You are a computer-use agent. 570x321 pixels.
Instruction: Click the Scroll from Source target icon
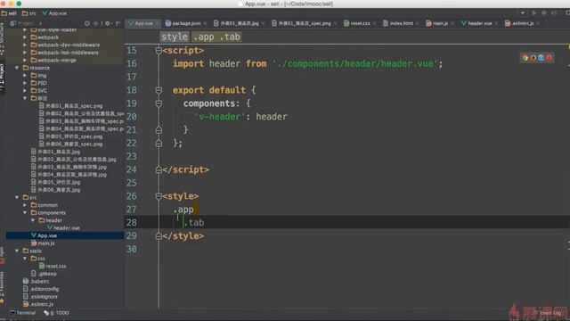click(x=87, y=23)
